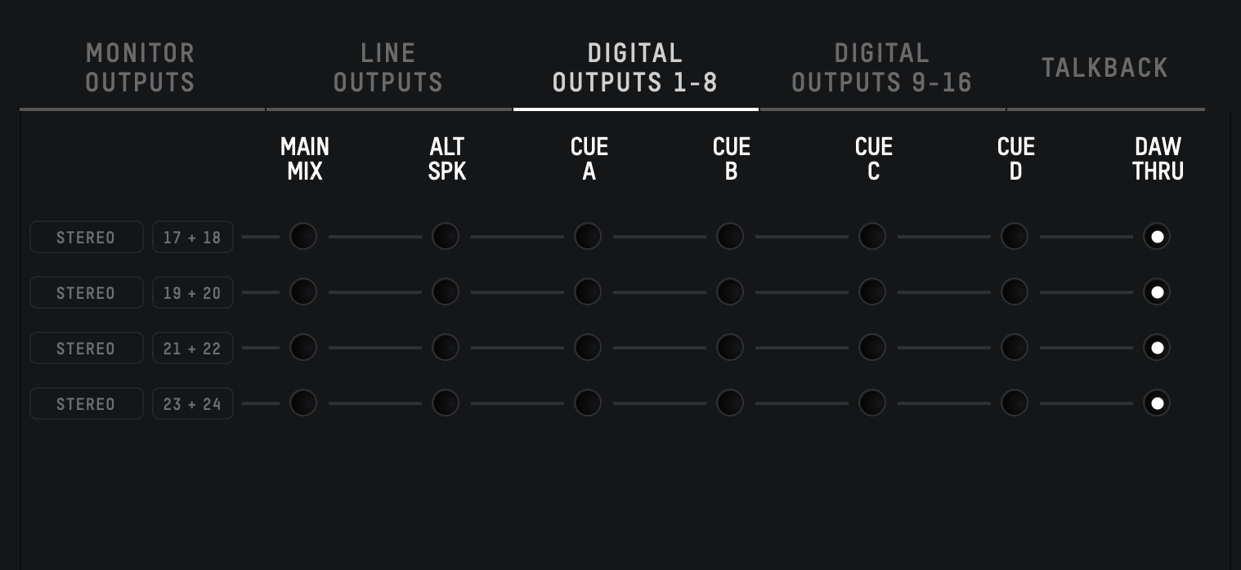
Task: Open the Line Outputs tab
Action: 388,68
